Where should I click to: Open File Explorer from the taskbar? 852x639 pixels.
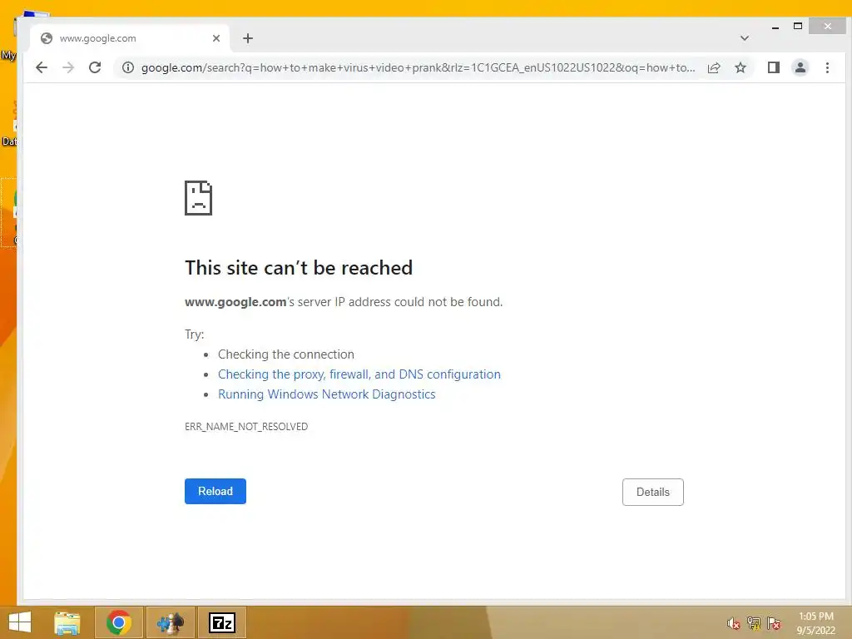coord(67,622)
